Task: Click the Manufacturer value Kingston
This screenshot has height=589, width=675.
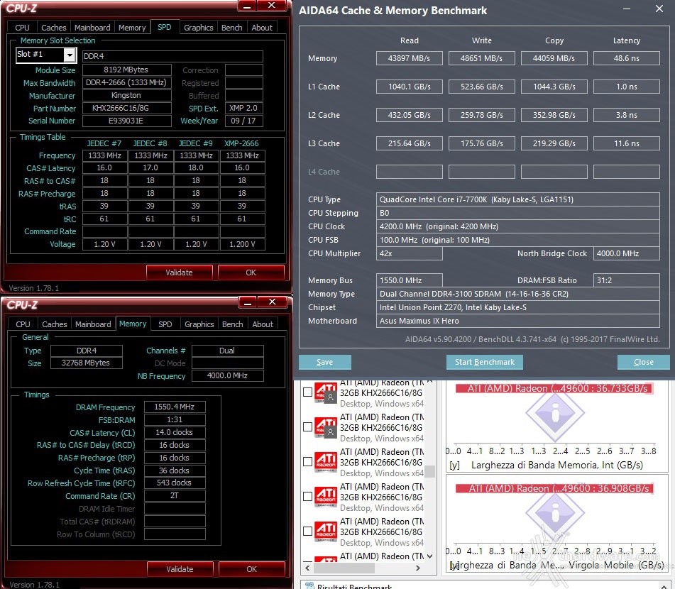Action: pyautogui.click(x=126, y=95)
